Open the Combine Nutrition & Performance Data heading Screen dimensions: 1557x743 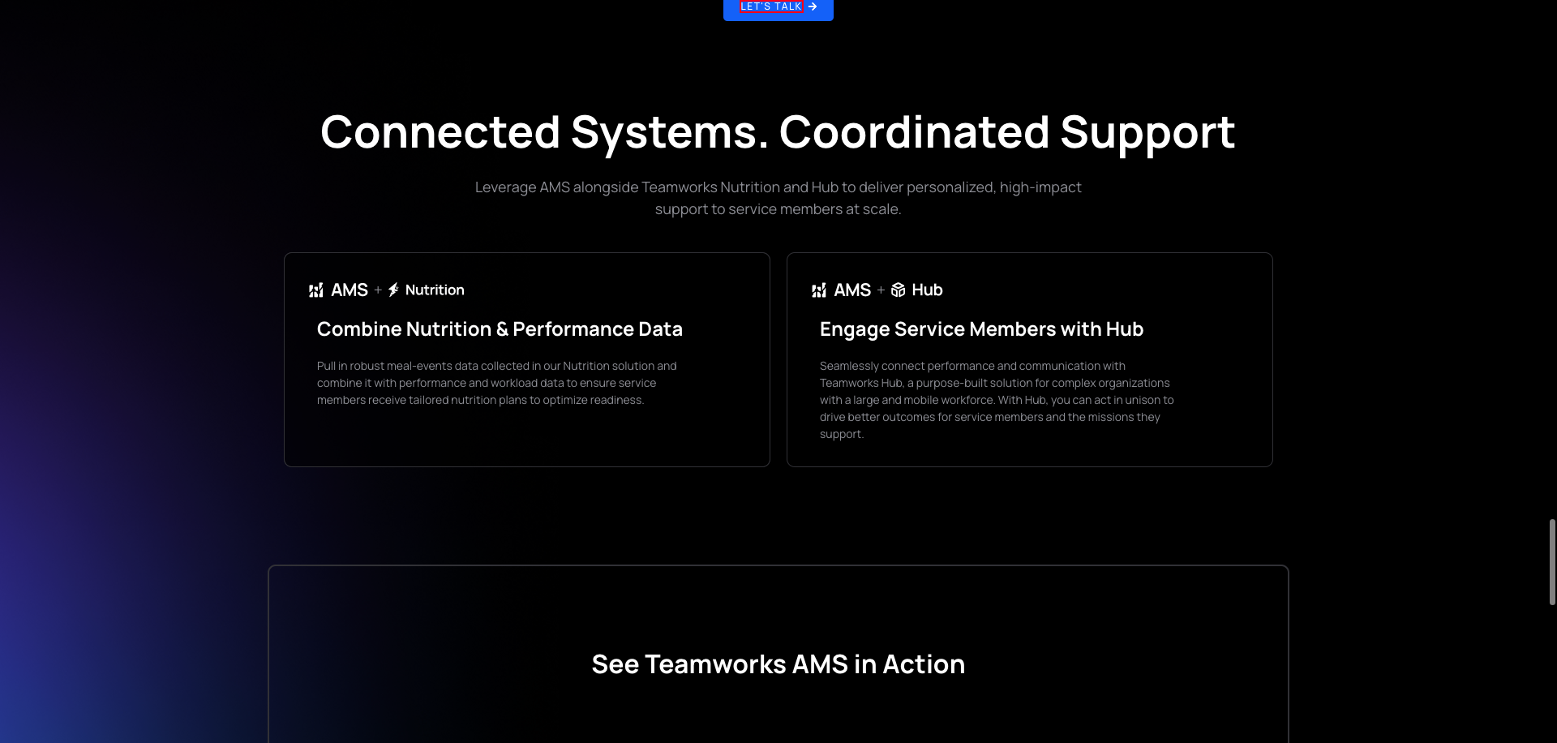500,329
